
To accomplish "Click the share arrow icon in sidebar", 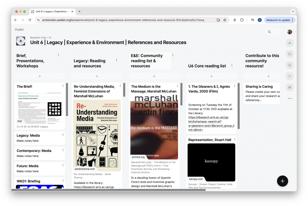I will click(290, 43).
